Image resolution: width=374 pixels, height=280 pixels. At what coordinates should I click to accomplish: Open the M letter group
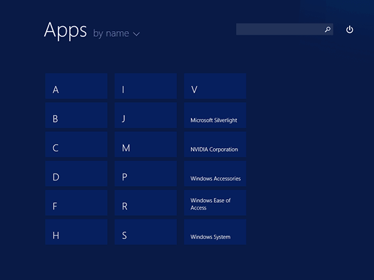[145, 144]
